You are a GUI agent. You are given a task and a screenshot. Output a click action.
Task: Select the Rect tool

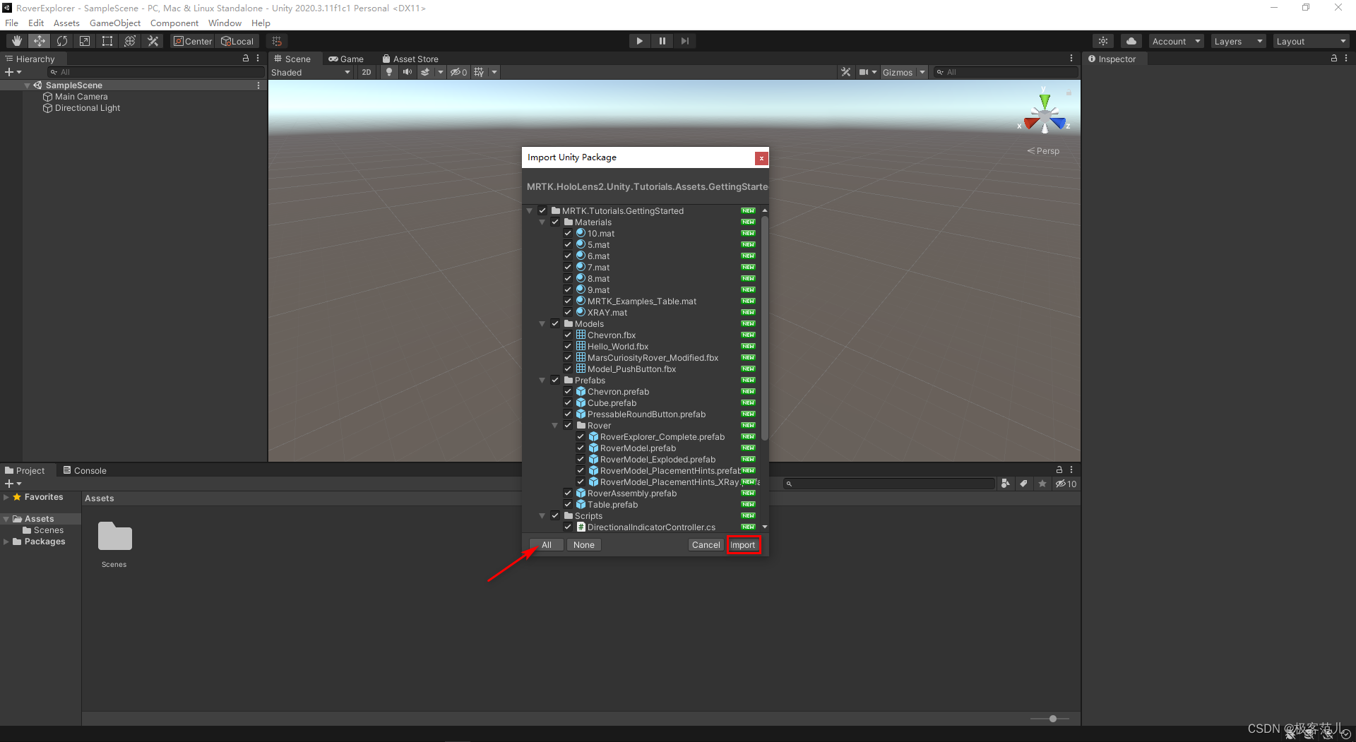[x=107, y=41]
